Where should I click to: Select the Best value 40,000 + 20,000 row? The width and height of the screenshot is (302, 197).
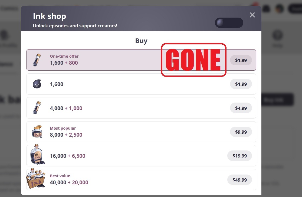pos(141,179)
